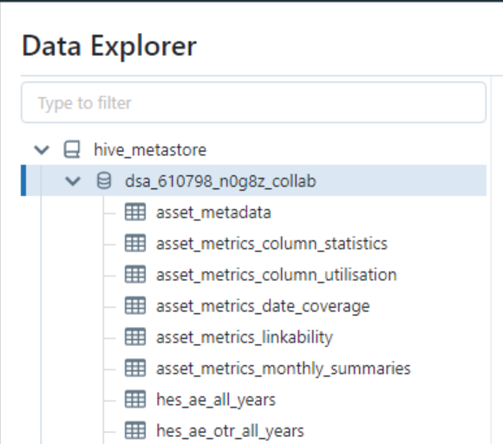Image resolution: width=503 pixels, height=444 pixels.
Task: Click the table icon beside asset_metrics_column_statistics
Action: click(x=135, y=243)
